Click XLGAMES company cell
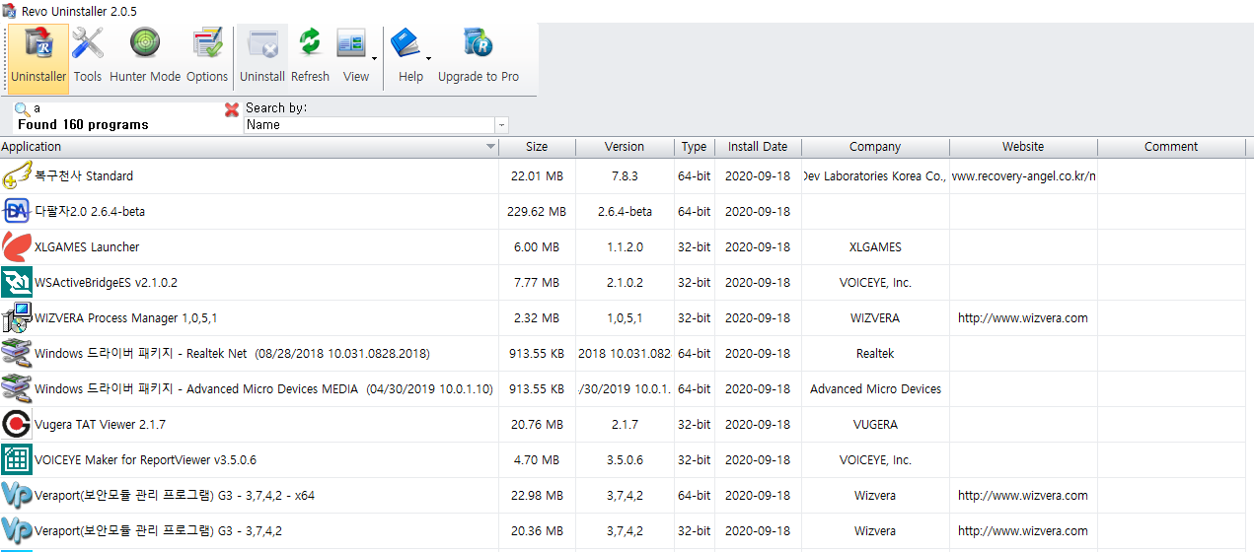The image size is (1254, 552). click(876, 247)
